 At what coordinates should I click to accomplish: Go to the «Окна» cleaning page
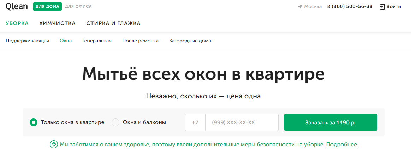[x=66, y=41]
